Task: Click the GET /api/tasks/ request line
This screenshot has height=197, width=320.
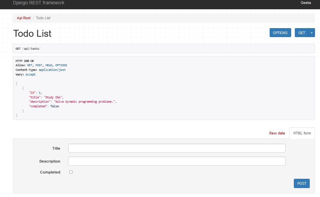Action: (28, 49)
